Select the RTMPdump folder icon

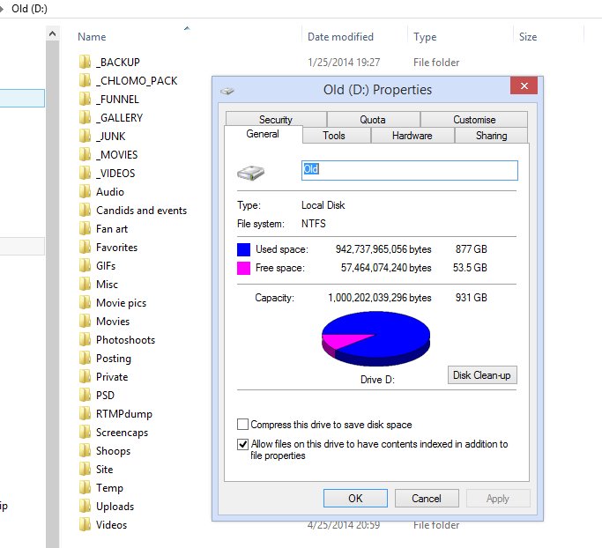point(85,414)
